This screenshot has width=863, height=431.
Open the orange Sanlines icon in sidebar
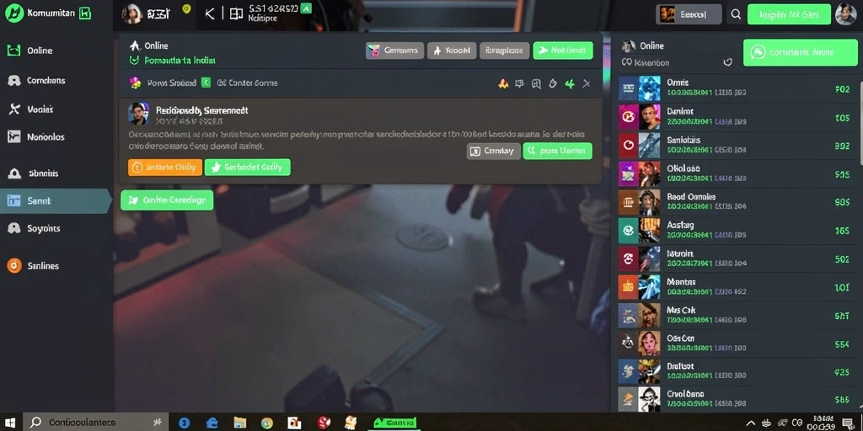[14, 265]
